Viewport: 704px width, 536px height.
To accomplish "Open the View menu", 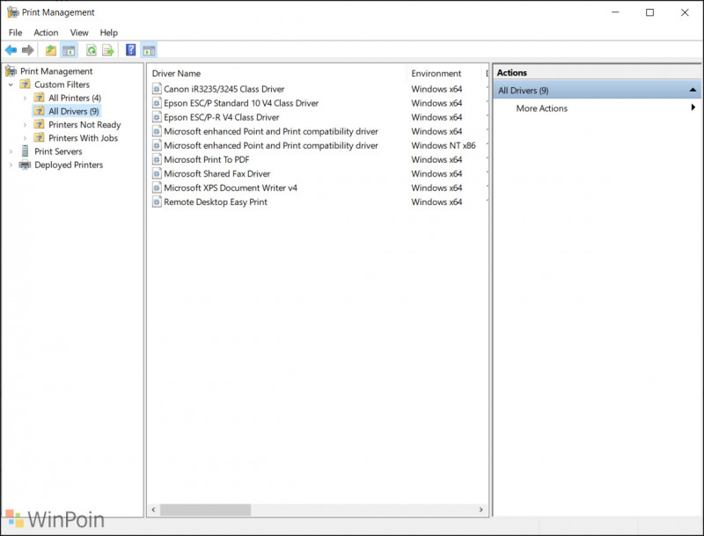I will [79, 33].
